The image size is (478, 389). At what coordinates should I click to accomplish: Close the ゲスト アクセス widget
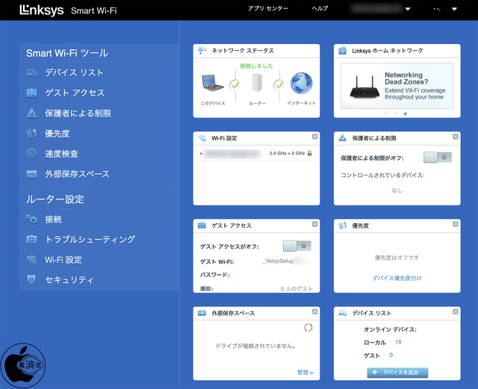coord(315,224)
